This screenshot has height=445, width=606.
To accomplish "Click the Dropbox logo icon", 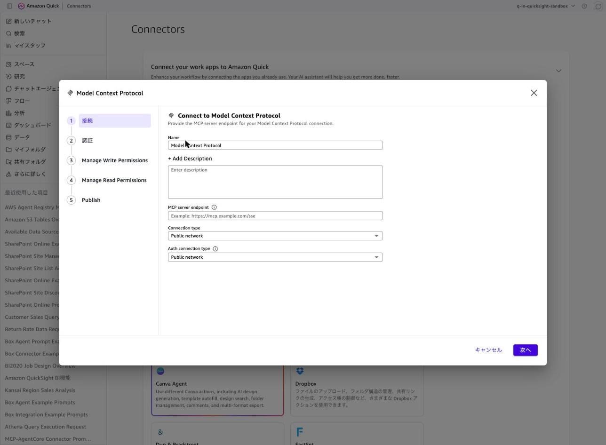I will pyautogui.click(x=300, y=371).
